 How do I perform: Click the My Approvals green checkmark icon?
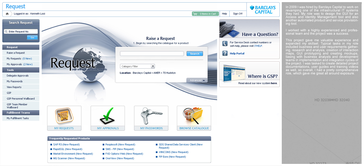pyautogui.click(x=108, y=116)
